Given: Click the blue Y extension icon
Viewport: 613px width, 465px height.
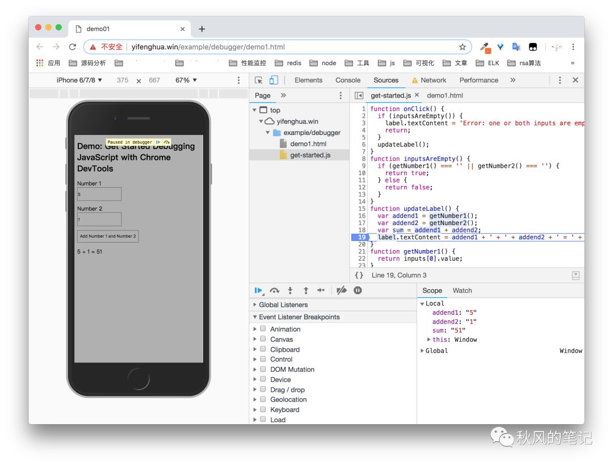Looking at the screenshot, I should pyautogui.click(x=500, y=47).
